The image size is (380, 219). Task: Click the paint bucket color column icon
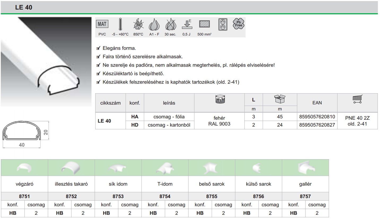pos(221,99)
